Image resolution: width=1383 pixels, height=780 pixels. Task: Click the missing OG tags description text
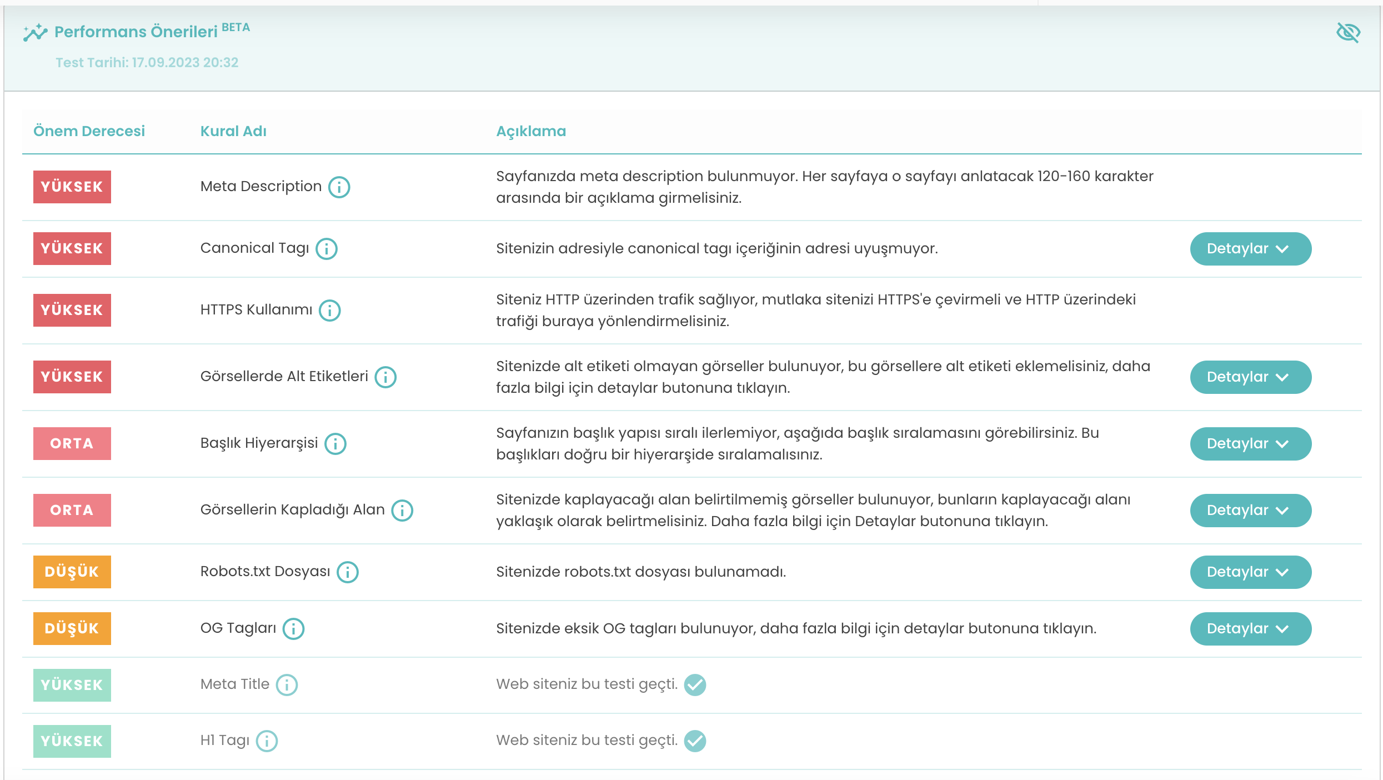click(796, 628)
